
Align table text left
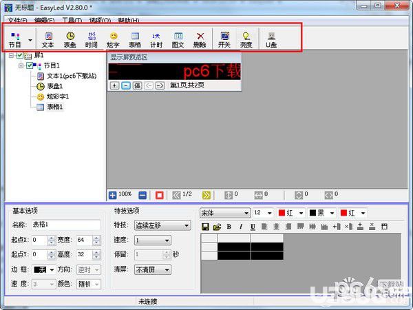pos(264,227)
